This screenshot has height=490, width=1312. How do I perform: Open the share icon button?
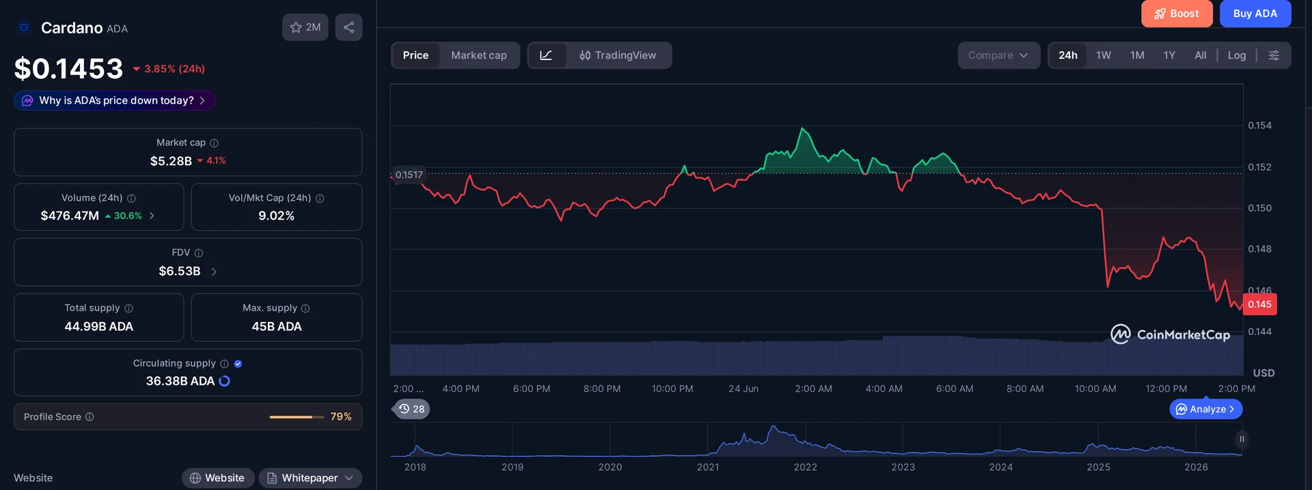[x=348, y=27]
